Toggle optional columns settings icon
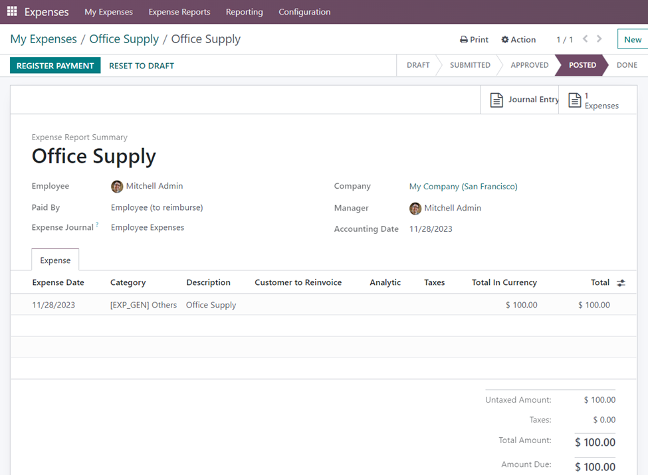 click(x=621, y=283)
